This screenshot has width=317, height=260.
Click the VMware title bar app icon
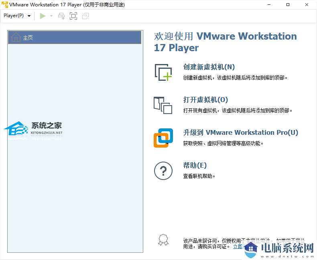pyautogui.click(x=5, y=5)
